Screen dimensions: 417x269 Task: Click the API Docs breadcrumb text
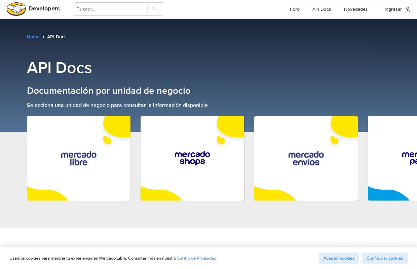[x=57, y=37]
